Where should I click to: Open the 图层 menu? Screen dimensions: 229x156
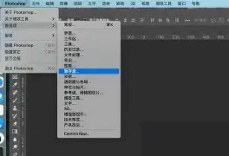78,3
